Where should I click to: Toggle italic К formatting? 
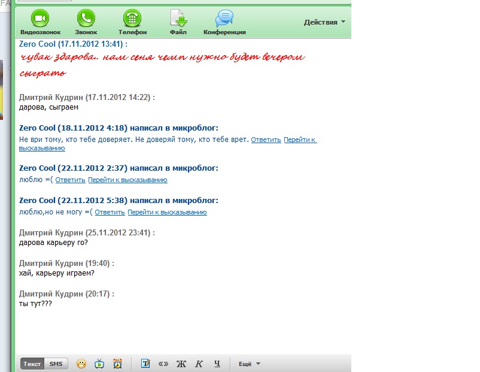coord(199,364)
